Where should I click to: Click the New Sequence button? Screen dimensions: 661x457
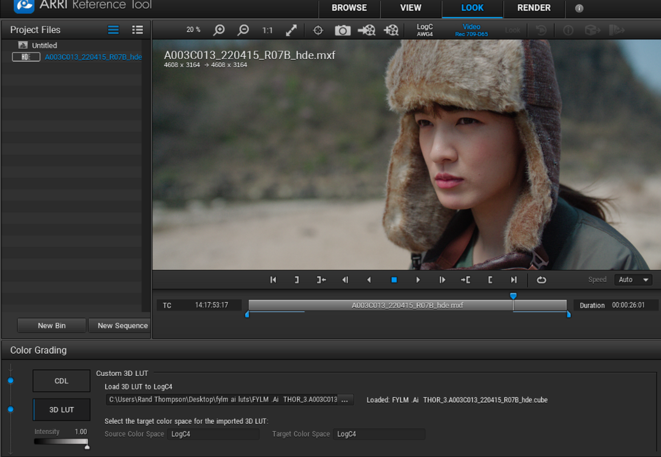[120, 326]
